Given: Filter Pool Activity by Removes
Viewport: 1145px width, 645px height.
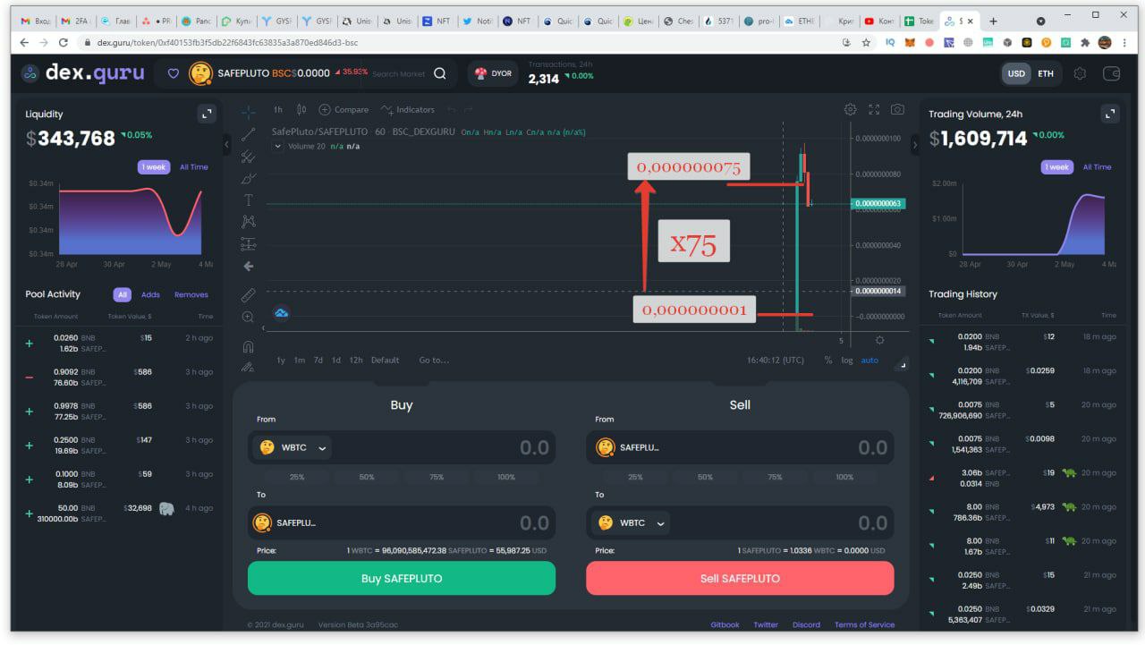Looking at the screenshot, I should click(x=191, y=294).
